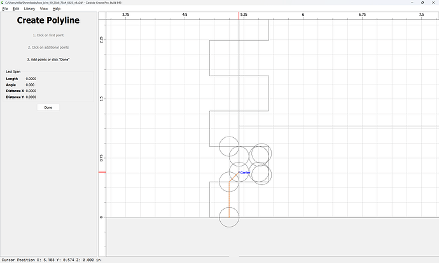Select the Angle value 0.000
The height and width of the screenshot is (263, 439).
coord(31,84)
